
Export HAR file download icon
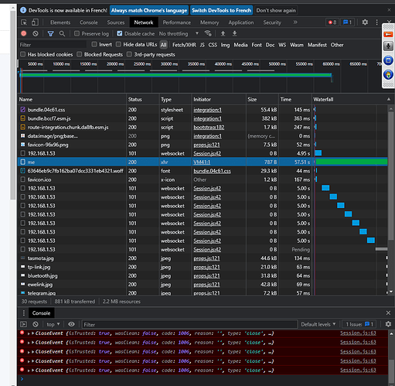pyautogui.click(x=234, y=33)
